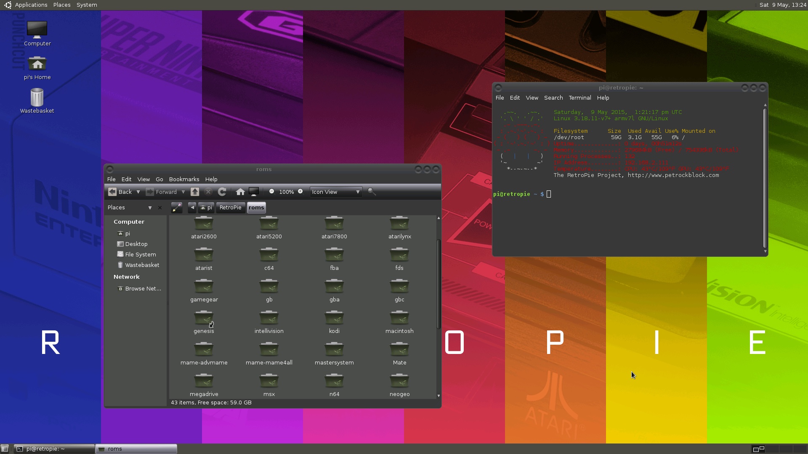Navigate home using the house toolbar icon
808x454 pixels.
coord(240,192)
